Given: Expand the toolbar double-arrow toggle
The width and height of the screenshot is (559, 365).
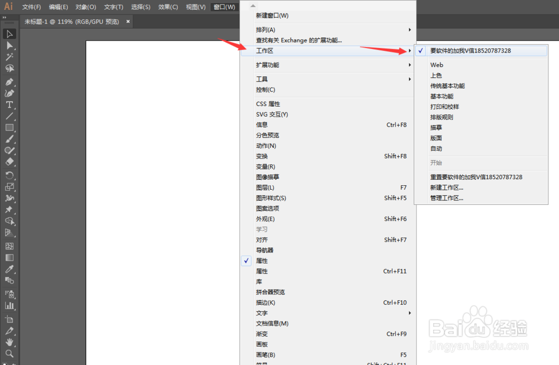Looking at the screenshot, I should point(4,17).
